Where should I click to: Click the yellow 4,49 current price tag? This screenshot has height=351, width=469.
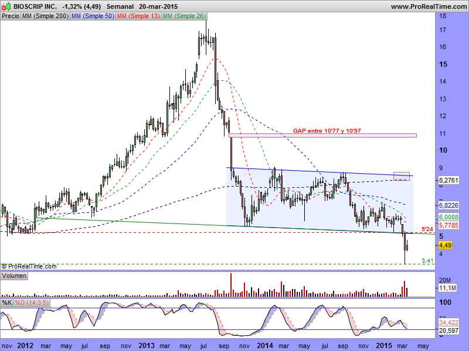pyautogui.click(x=445, y=245)
